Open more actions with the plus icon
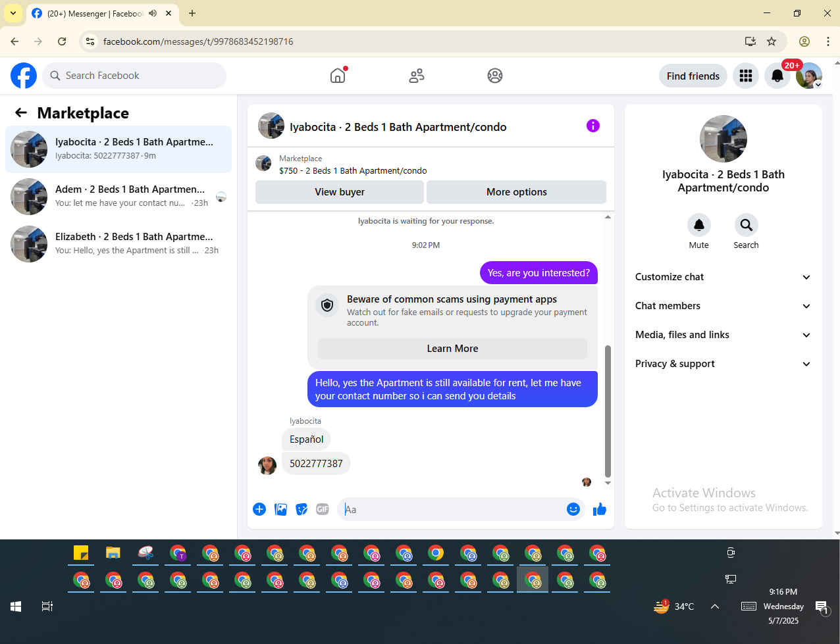Viewport: 840px width, 644px height. pyautogui.click(x=259, y=509)
